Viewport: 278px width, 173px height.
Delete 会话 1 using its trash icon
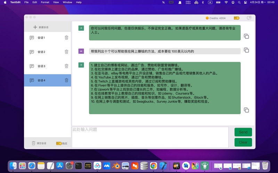coord(66,38)
